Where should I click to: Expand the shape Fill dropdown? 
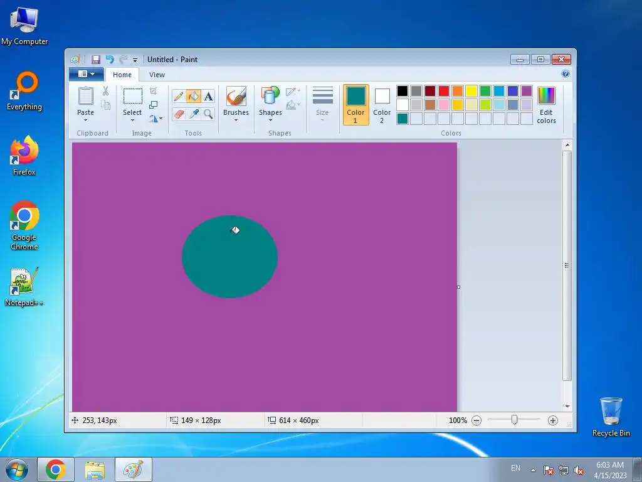click(x=293, y=105)
